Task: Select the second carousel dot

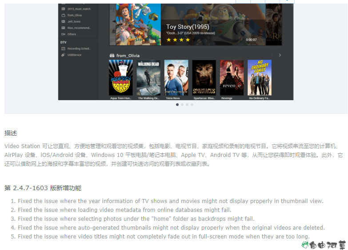Action: [182, 105]
